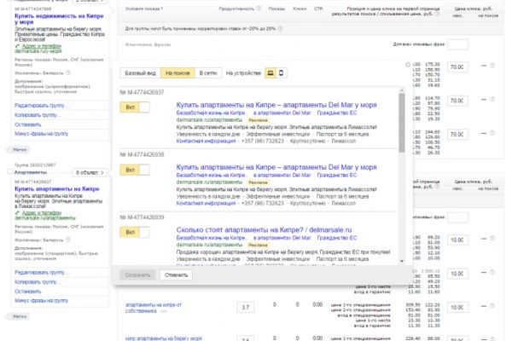Click keyword апартаменты на кипре от собственника
This screenshot has height=341, width=512.
tap(153, 308)
